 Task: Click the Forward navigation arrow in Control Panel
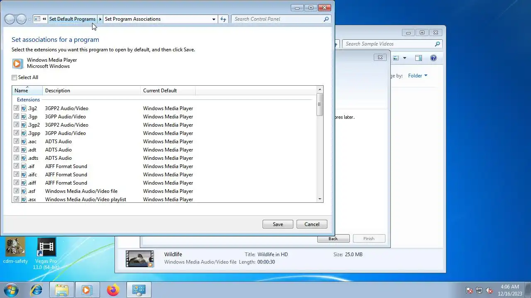click(x=21, y=19)
